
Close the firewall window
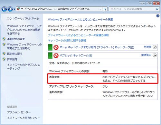[x=156, y=3]
